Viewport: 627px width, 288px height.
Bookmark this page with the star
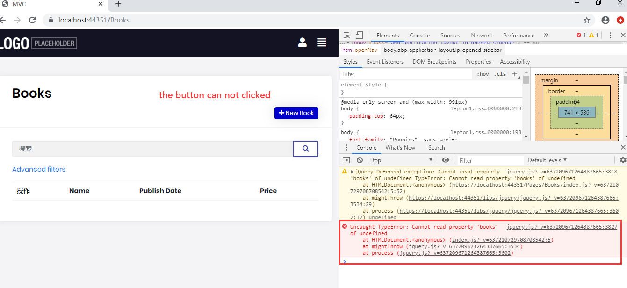587,20
